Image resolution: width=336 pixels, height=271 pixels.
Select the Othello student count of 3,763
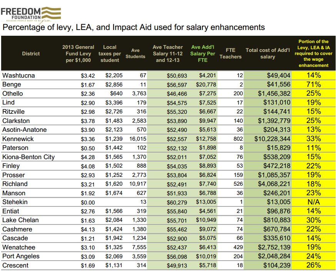pyautogui.click(x=139, y=93)
